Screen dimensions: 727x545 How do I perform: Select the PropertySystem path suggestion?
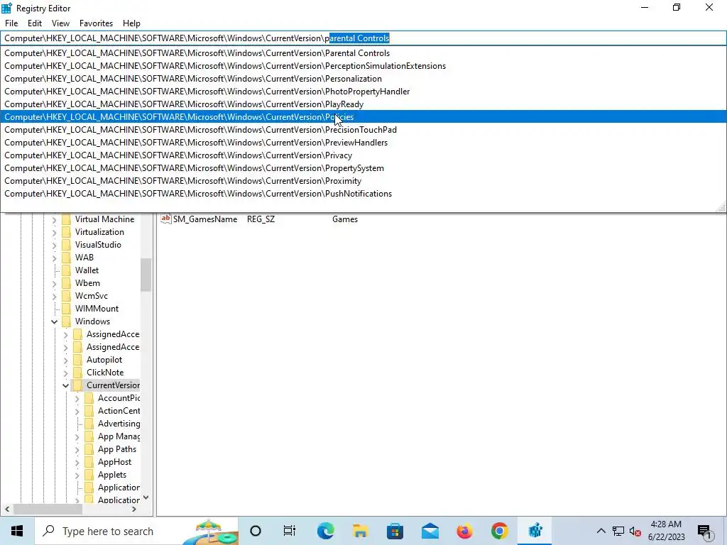point(363,168)
